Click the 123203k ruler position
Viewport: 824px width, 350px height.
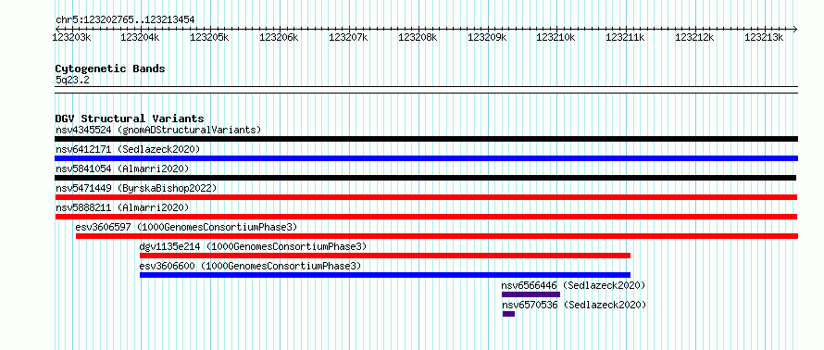pos(71,37)
